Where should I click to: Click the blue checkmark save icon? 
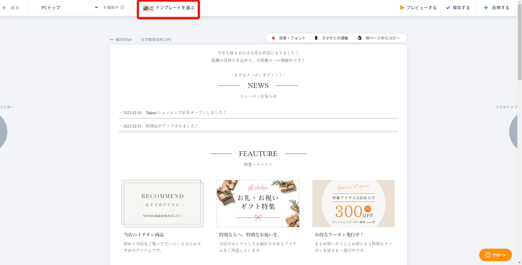coord(448,8)
